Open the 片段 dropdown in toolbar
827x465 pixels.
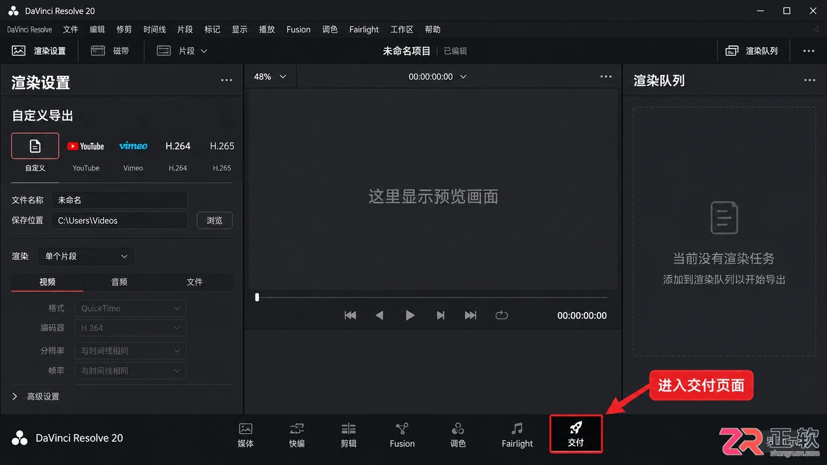point(182,51)
